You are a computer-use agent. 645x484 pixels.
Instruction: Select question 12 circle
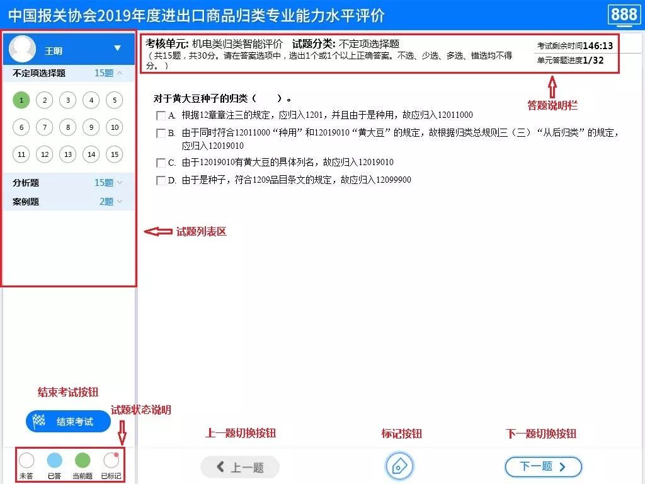click(x=45, y=154)
